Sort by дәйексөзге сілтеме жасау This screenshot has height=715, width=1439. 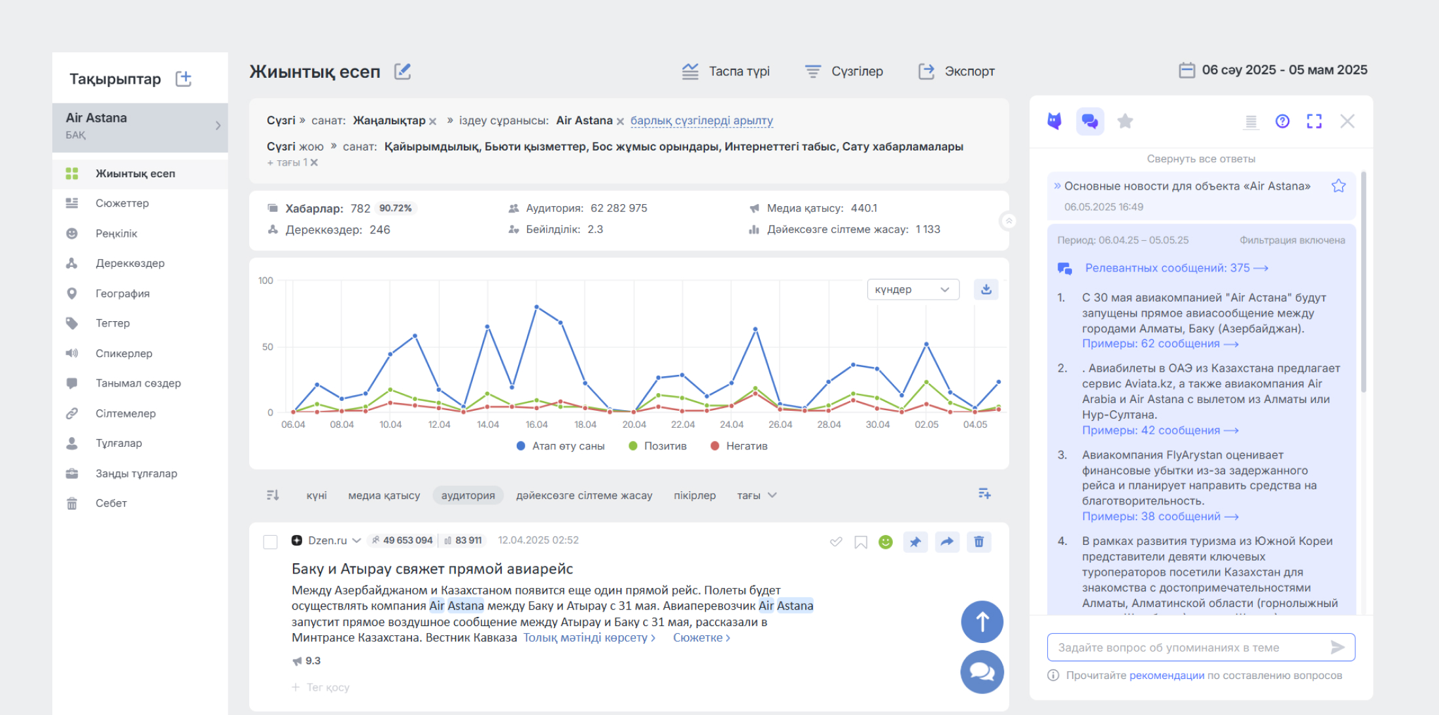(584, 495)
